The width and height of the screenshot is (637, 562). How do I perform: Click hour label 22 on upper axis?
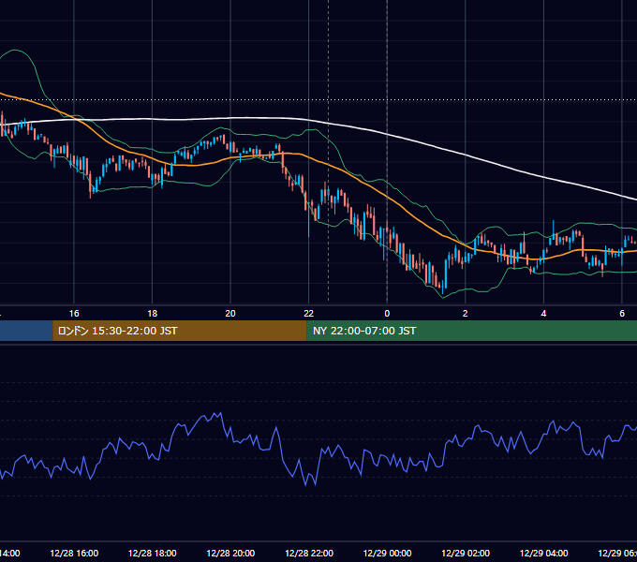[309, 314]
